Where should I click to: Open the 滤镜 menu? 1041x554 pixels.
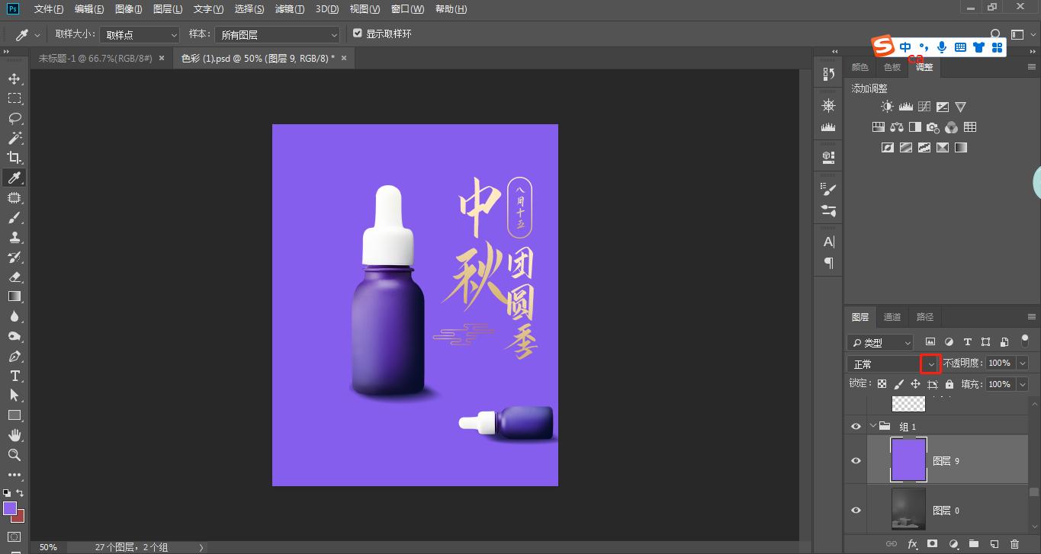(289, 8)
